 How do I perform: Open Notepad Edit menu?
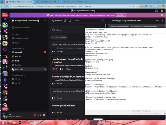90,32
